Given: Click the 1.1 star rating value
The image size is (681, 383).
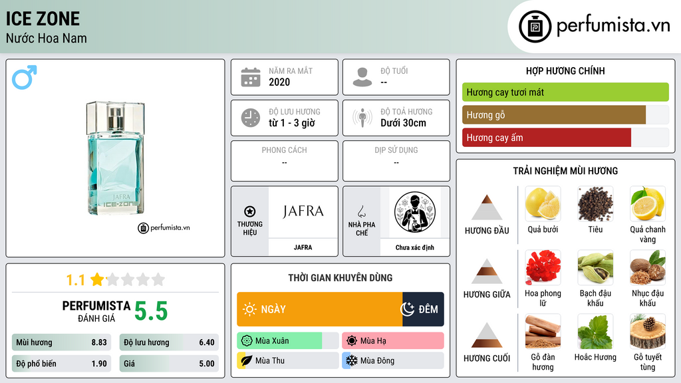Looking at the screenshot, I should [x=76, y=280].
